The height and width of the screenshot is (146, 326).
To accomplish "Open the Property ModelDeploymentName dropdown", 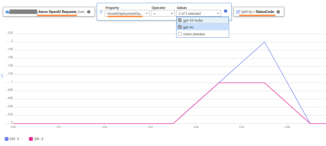I will click(127, 13).
